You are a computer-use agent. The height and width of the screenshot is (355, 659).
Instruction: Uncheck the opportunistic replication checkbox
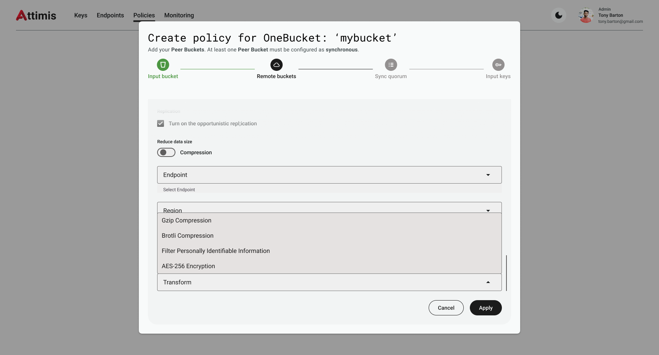point(161,123)
